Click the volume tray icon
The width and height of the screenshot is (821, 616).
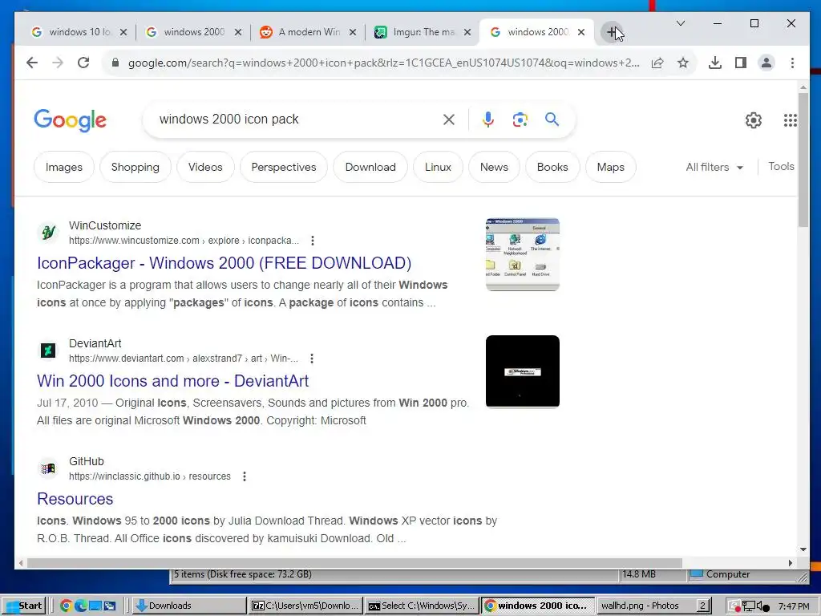pos(763,606)
